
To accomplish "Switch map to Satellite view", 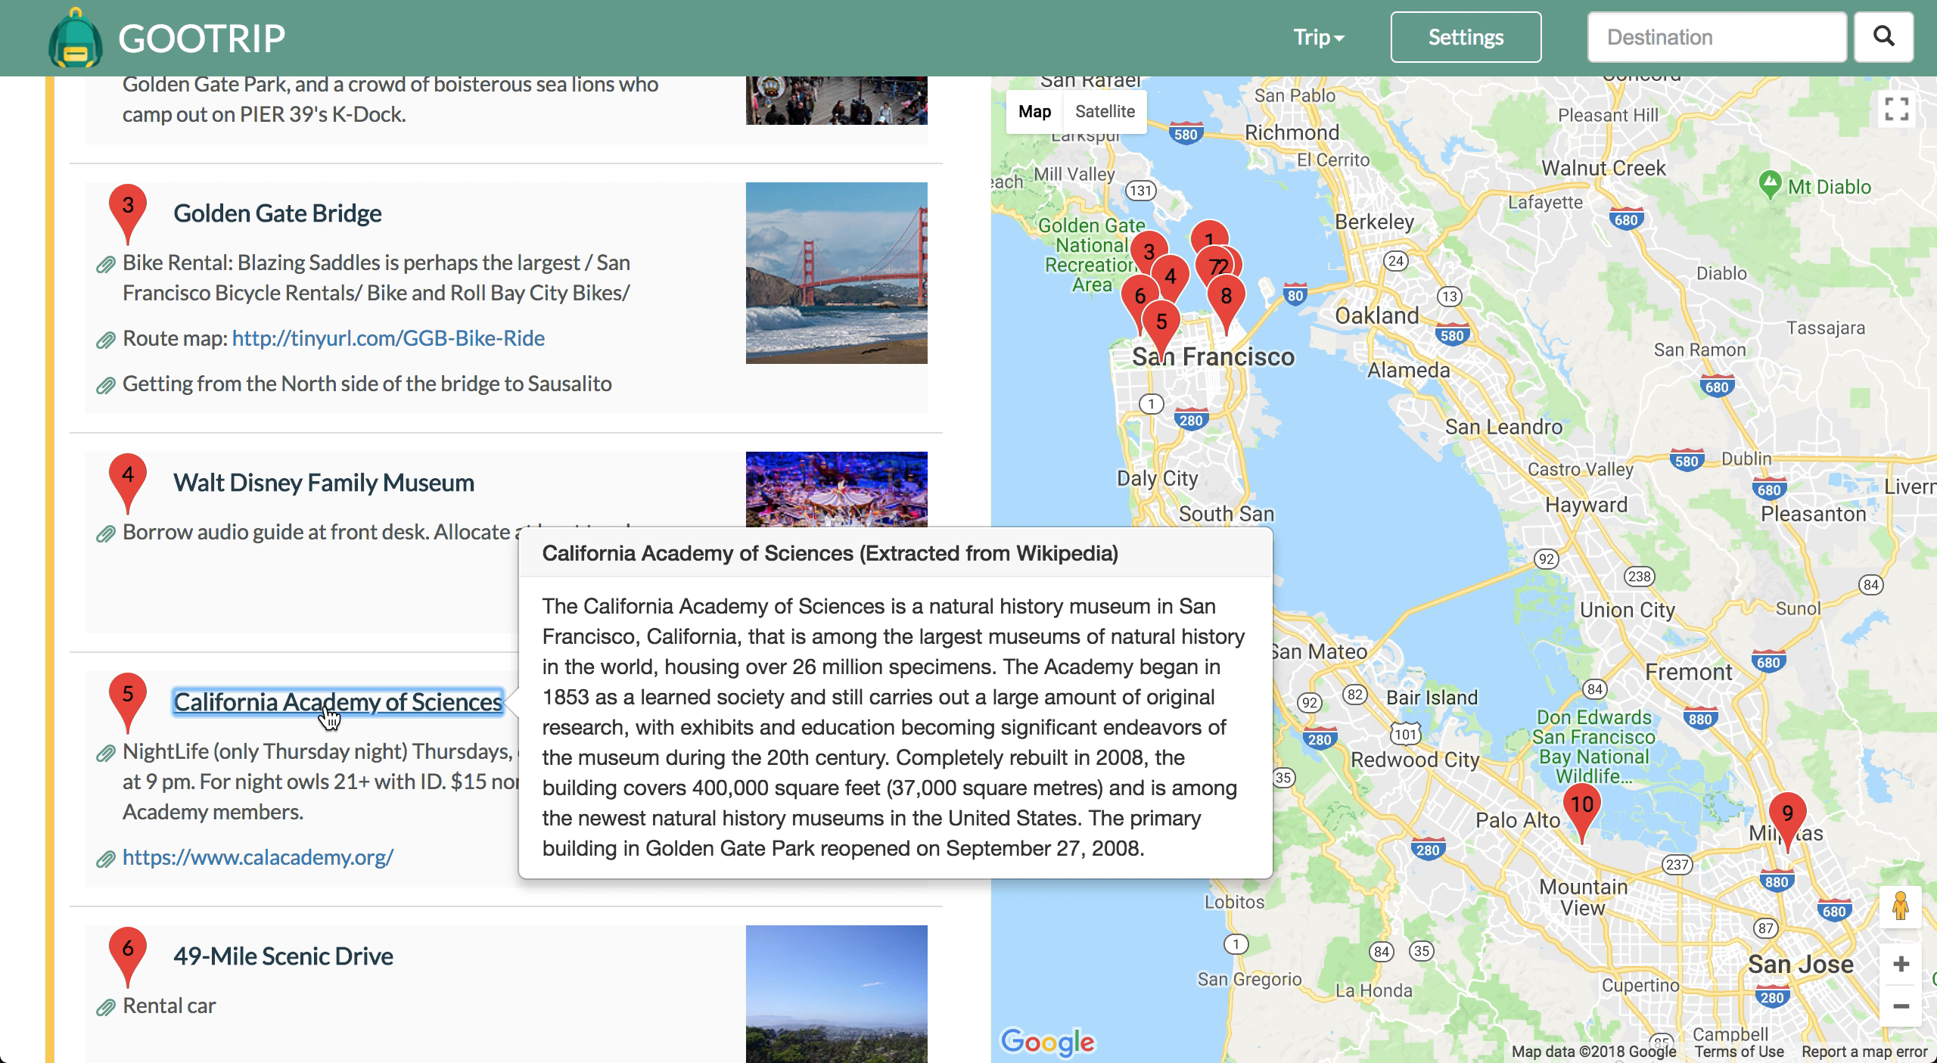I will [1105, 111].
